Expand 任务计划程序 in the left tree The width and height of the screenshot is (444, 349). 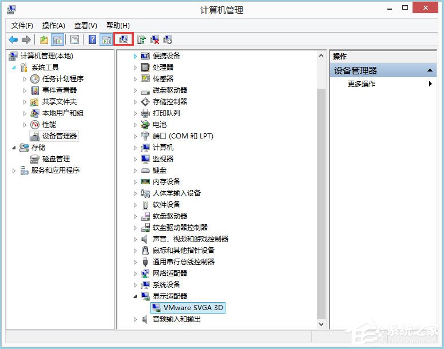click(x=25, y=79)
